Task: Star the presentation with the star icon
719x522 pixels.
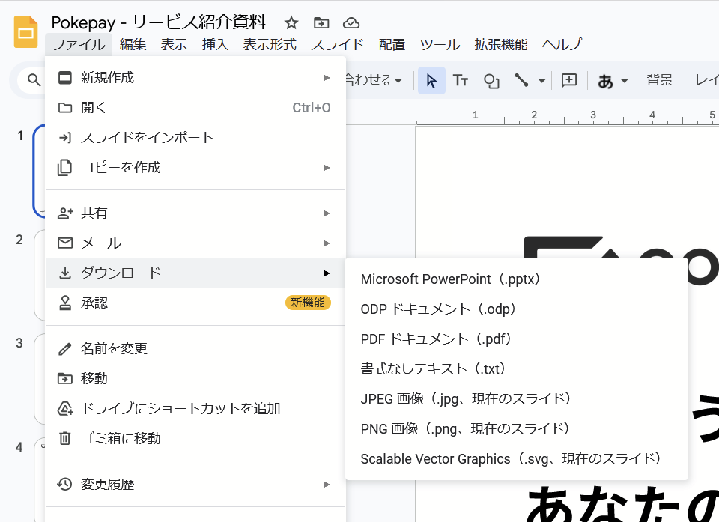Action: (291, 22)
